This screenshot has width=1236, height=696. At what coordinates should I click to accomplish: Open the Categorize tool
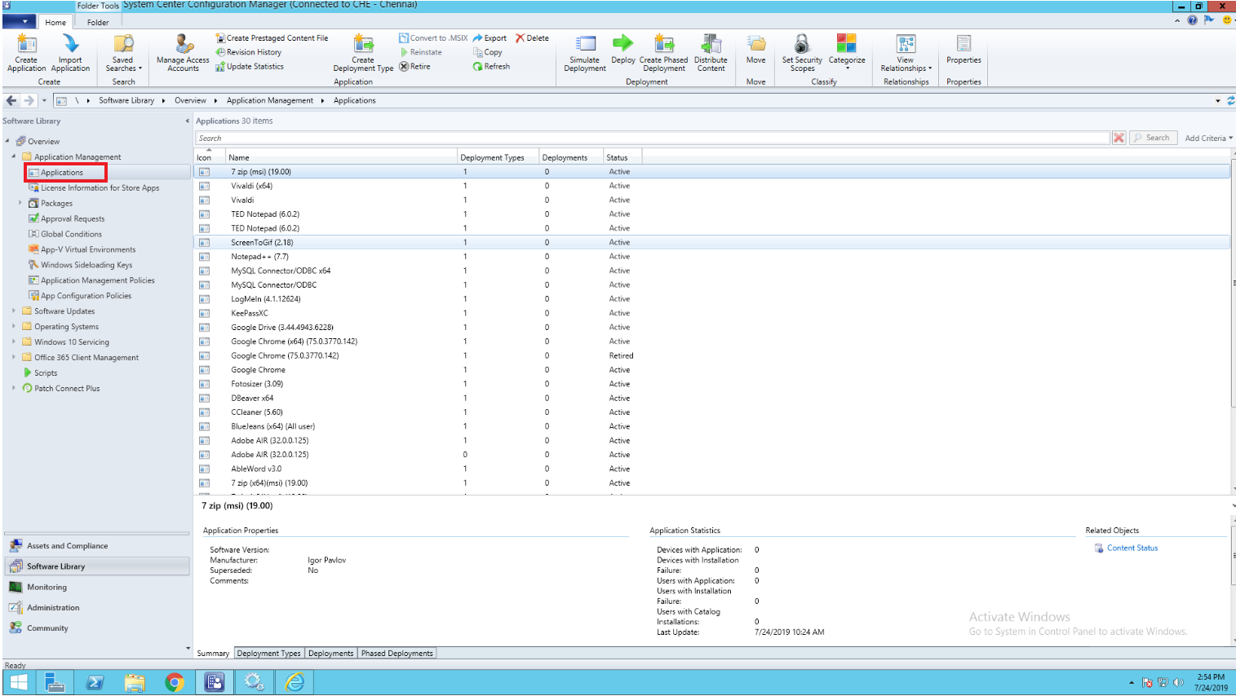(846, 51)
